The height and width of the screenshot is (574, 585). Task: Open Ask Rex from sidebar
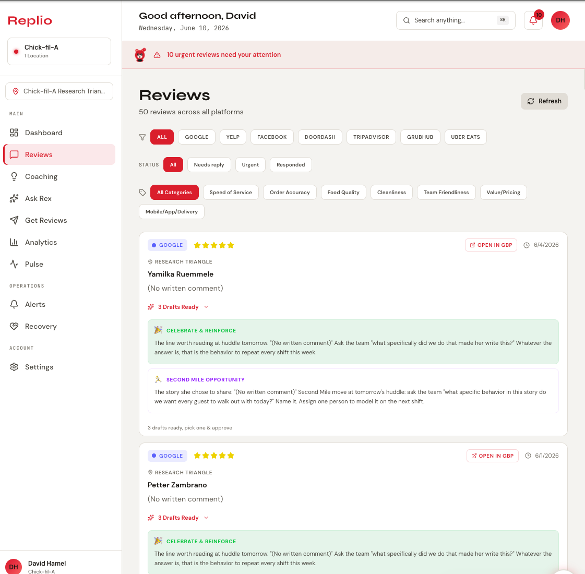59,198
